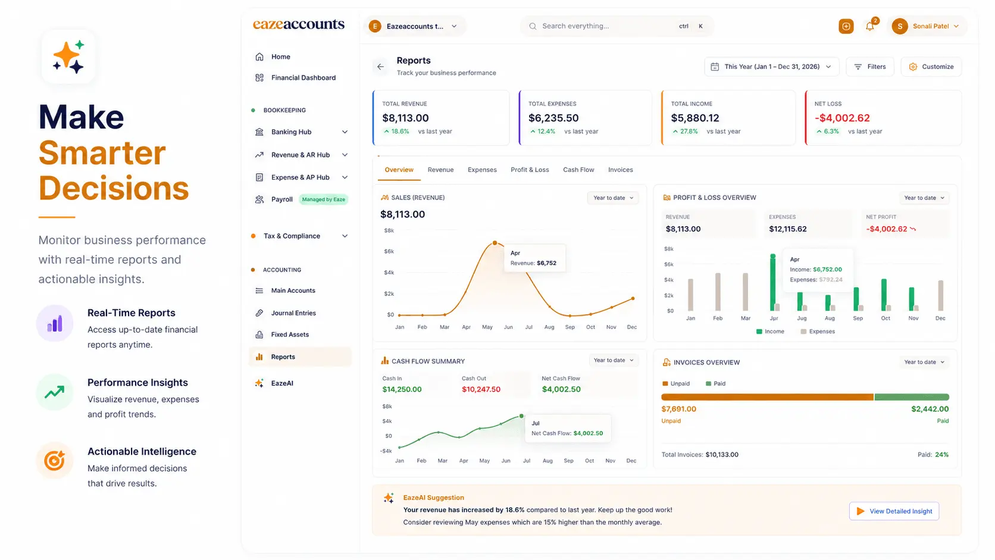Click the Sonali Patel avatar

[900, 26]
